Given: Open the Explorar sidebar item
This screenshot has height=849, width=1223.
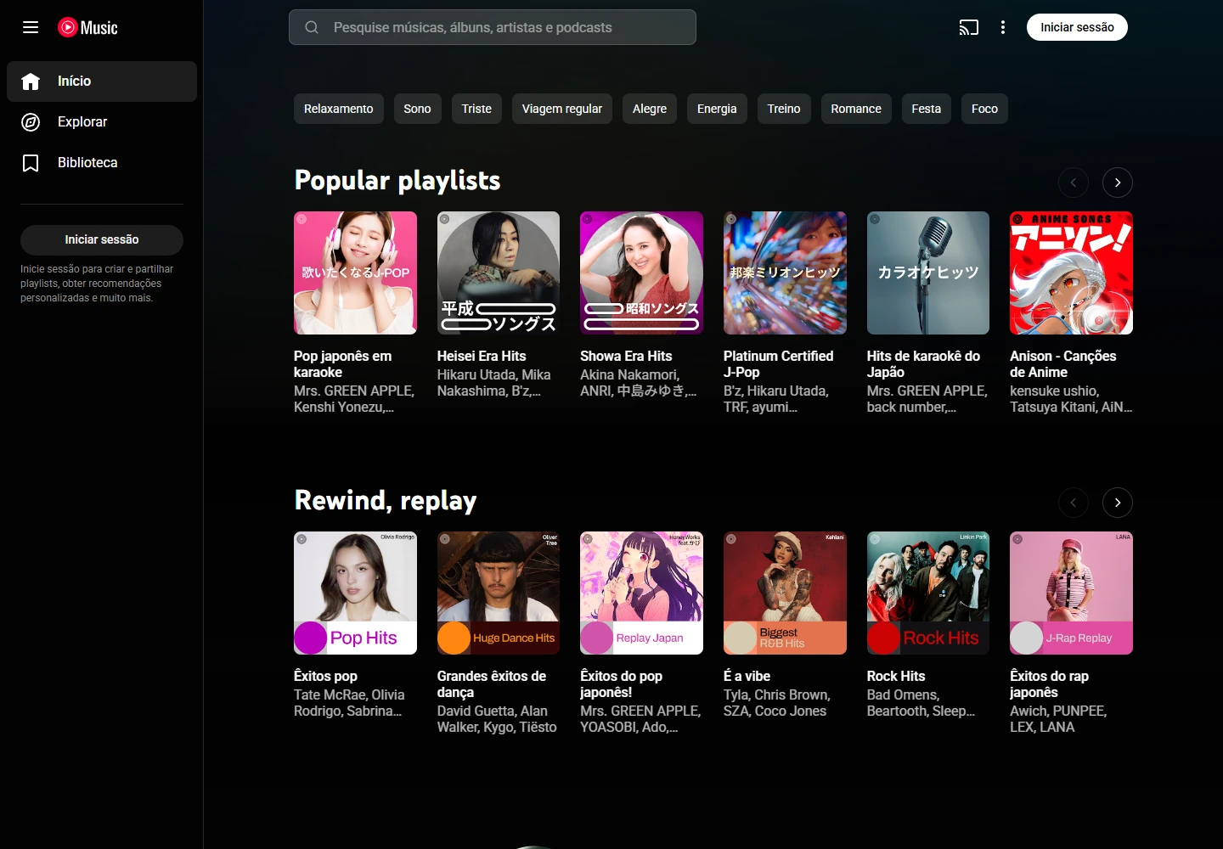Looking at the screenshot, I should 102,122.
